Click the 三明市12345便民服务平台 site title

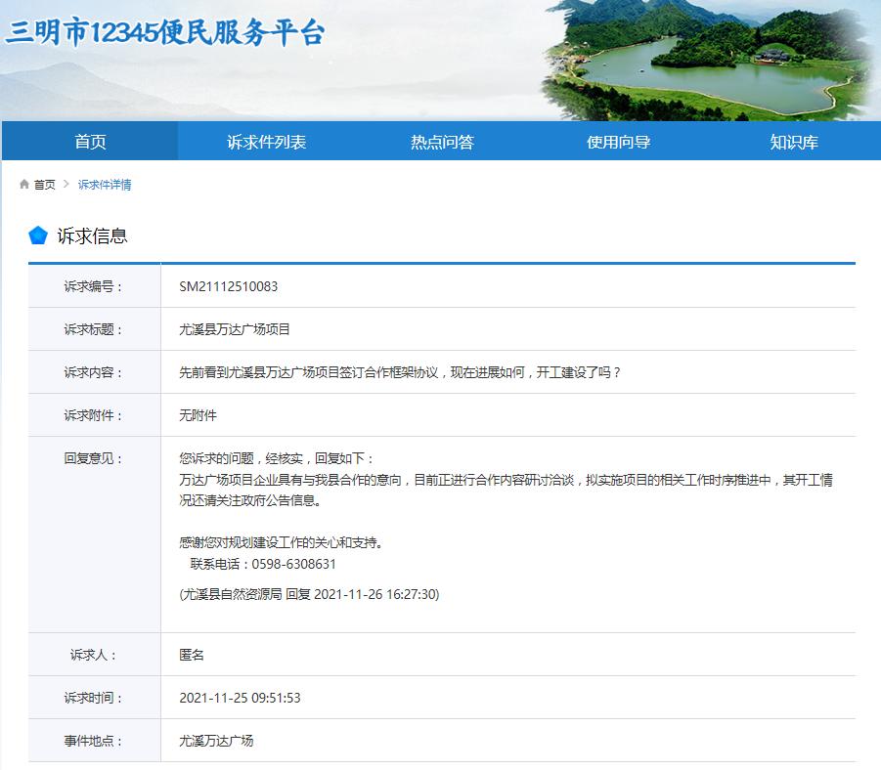(165, 31)
